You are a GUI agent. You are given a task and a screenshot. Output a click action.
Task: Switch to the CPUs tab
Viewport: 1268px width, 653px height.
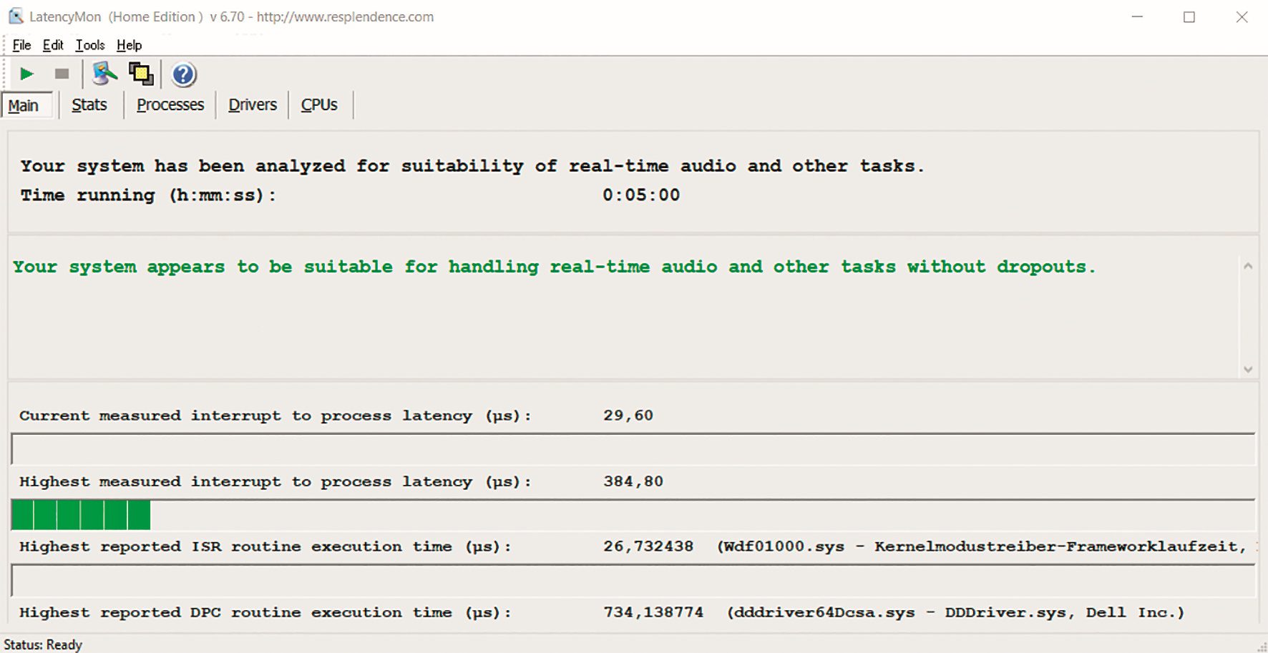click(319, 105)
